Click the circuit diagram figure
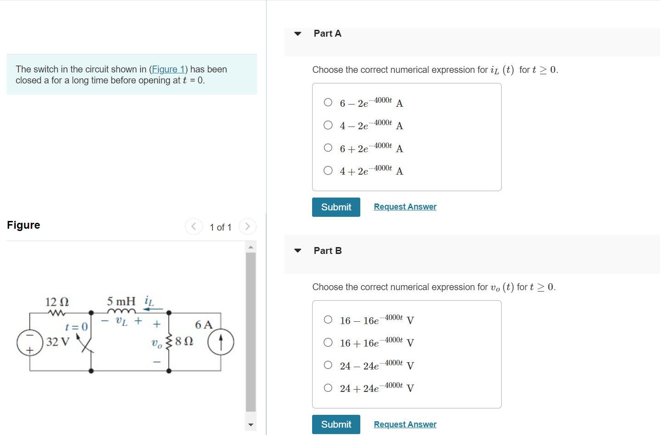660x435 pixels. point(124,339)
